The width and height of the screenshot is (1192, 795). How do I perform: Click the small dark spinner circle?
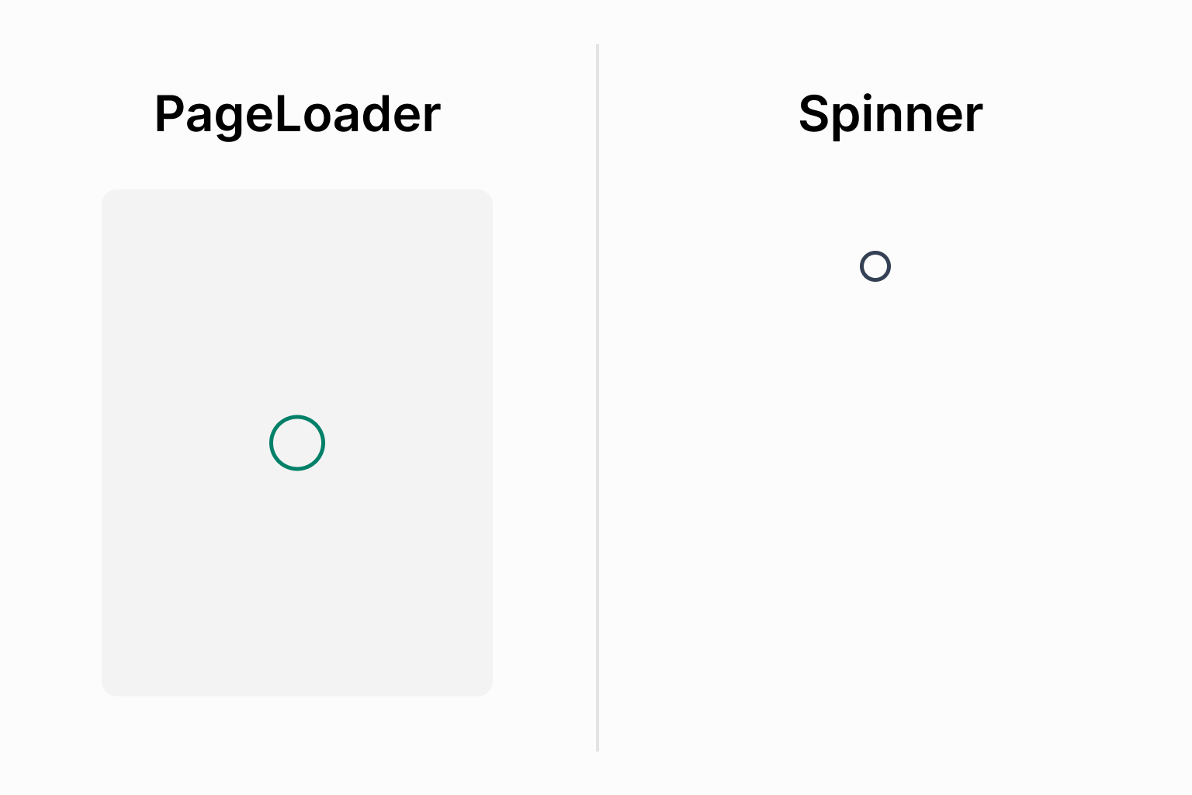click(x=875, y=266)
